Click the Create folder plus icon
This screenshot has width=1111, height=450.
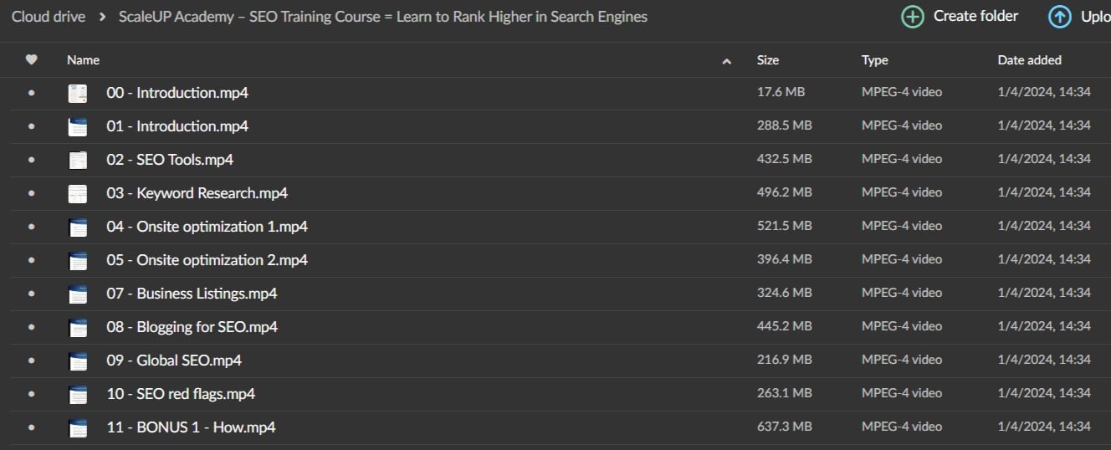(912, 17)
